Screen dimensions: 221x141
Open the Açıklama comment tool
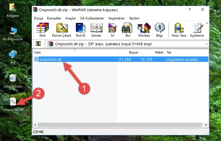tap(197, 30)
